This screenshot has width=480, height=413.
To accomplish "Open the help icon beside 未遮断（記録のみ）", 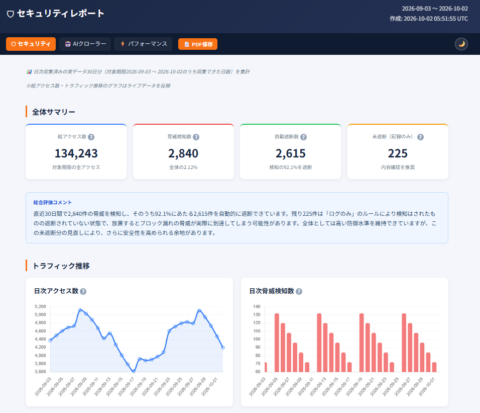I will (420, 137).
